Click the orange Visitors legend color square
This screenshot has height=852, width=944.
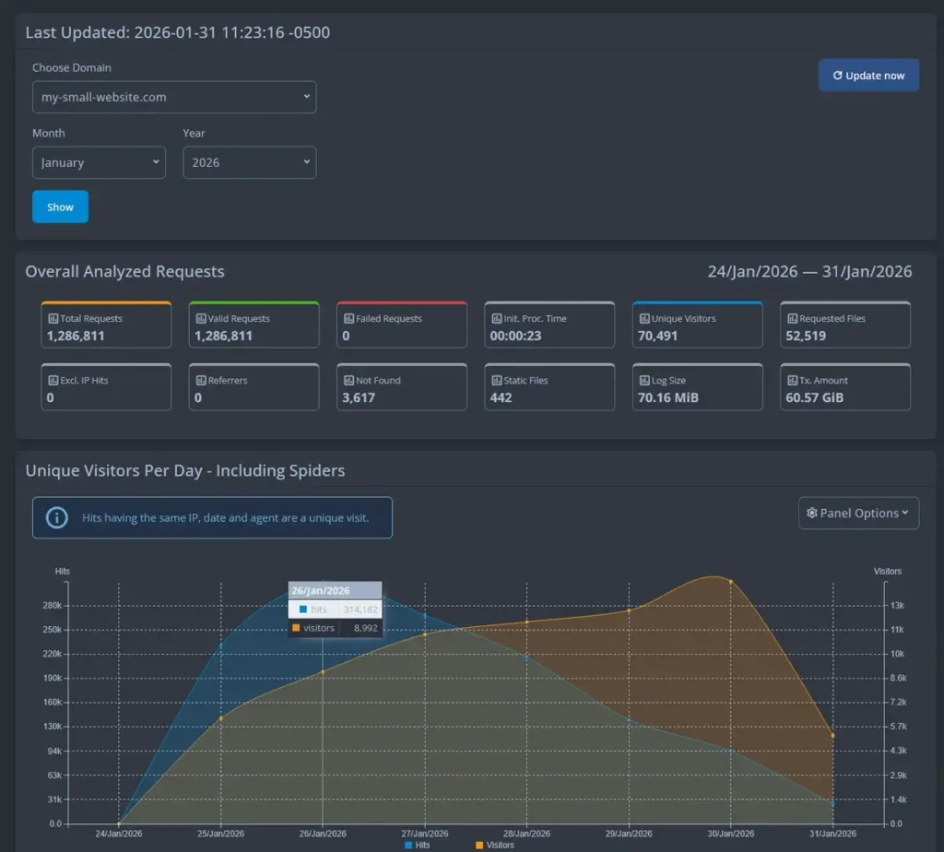[479, 844]
